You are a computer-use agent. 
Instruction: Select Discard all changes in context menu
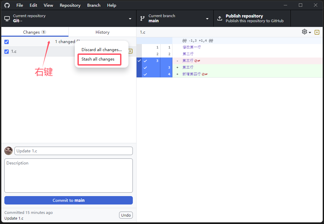pyautogui.click(x=101, y=50)
